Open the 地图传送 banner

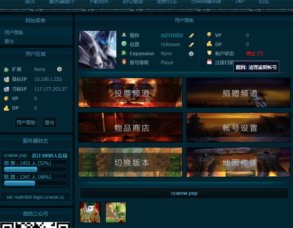238,162
